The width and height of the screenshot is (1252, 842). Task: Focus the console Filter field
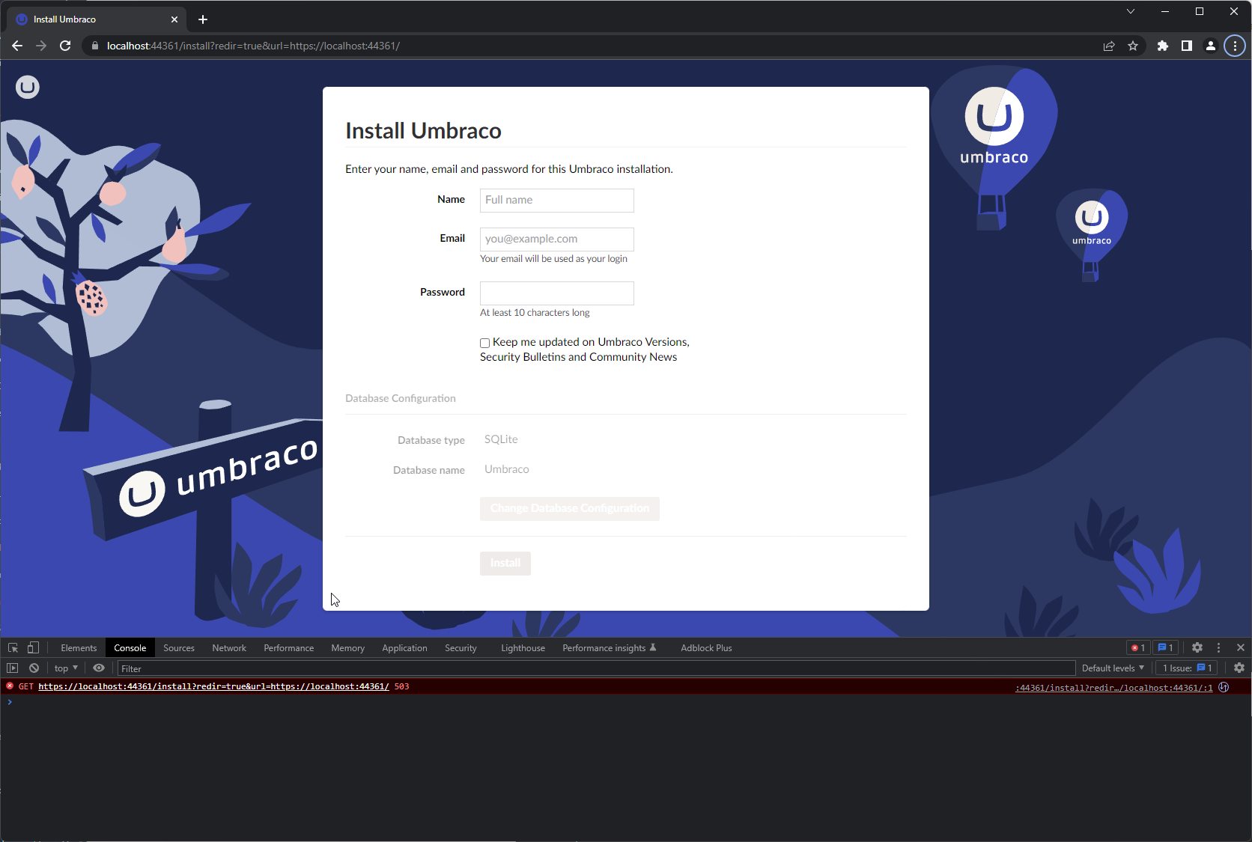pos(596,668)
